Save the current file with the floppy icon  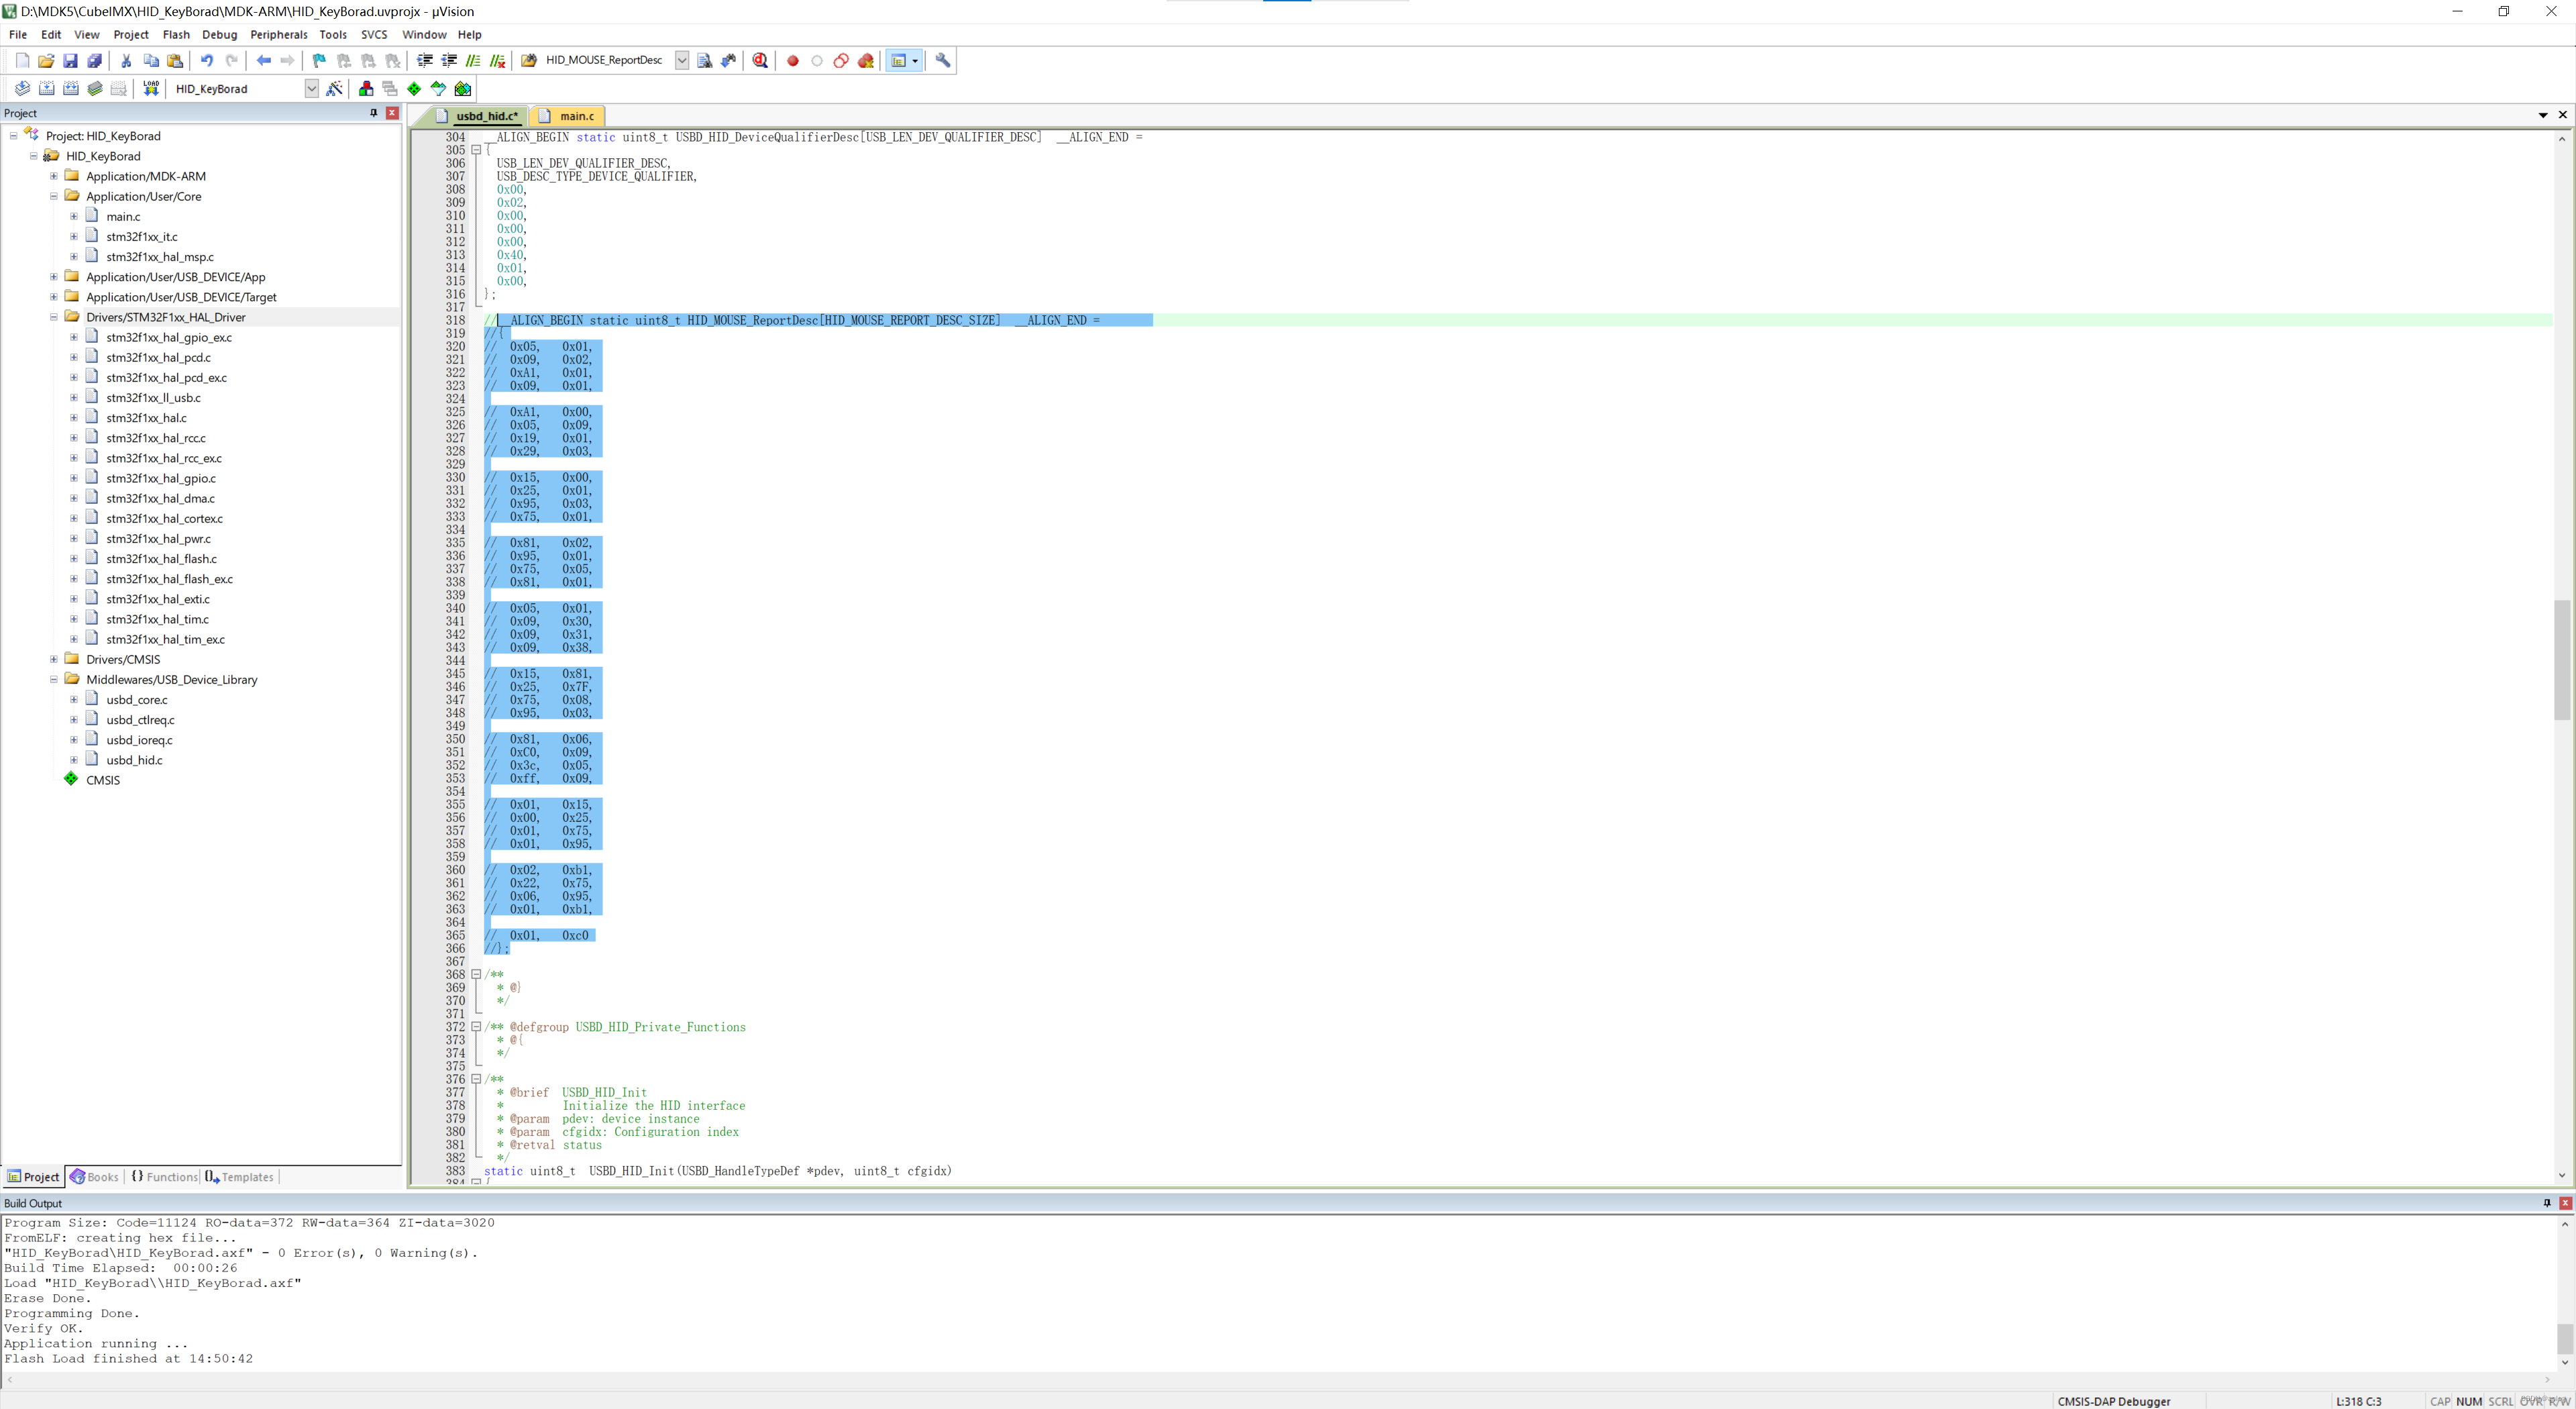70,61
